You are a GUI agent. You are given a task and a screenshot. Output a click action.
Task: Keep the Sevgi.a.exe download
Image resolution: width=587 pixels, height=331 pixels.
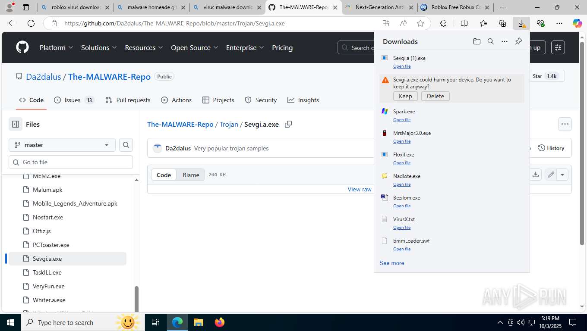click(405, 96)
